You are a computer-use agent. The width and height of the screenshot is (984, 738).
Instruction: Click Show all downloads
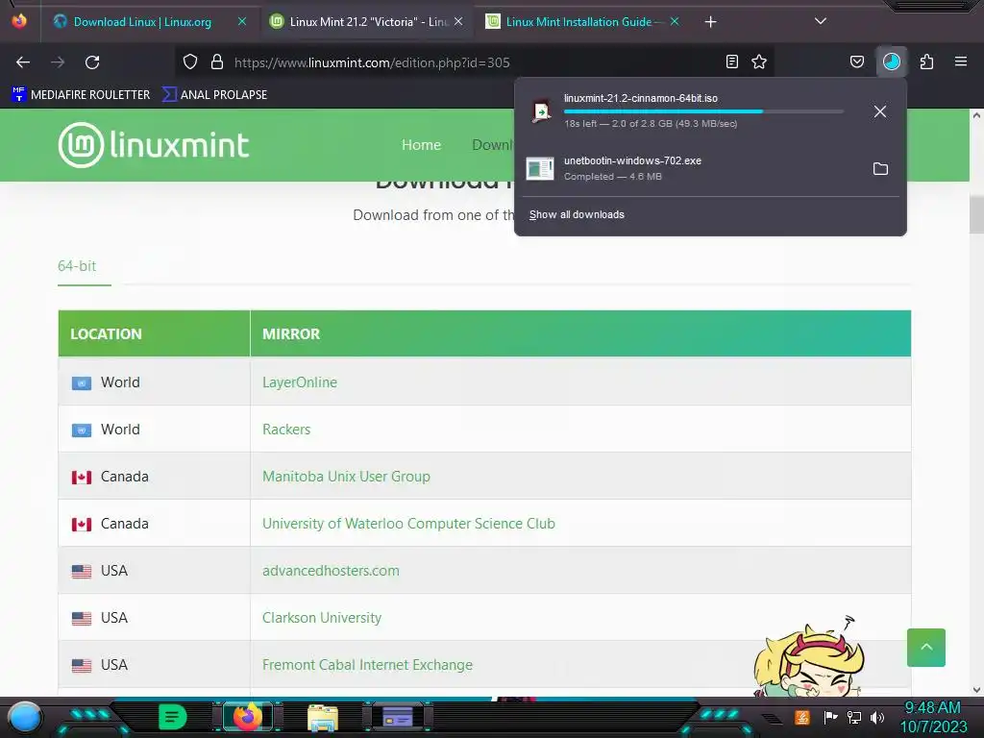577,214
